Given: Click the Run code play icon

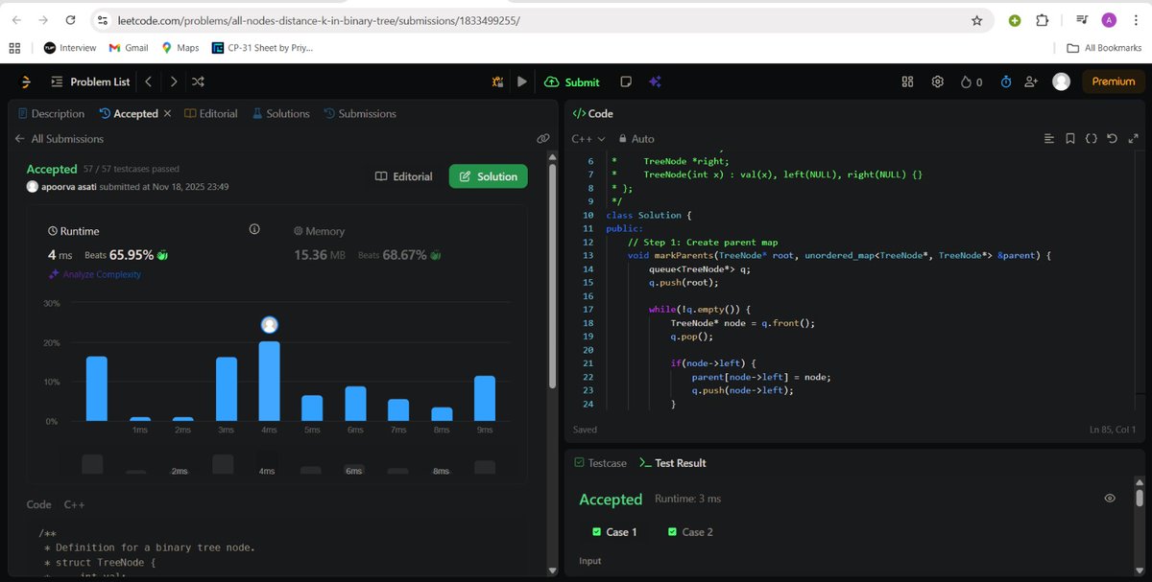Looking at the screenshot, I should point(521,81).
